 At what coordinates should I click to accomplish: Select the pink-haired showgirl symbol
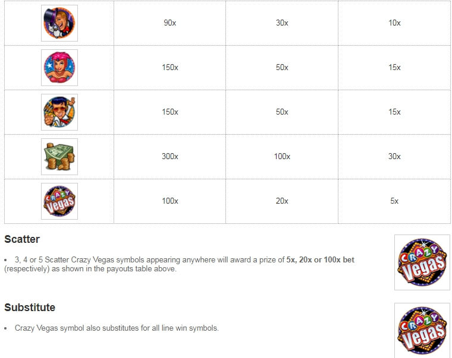pyautogui.click(x=59, y=68)
